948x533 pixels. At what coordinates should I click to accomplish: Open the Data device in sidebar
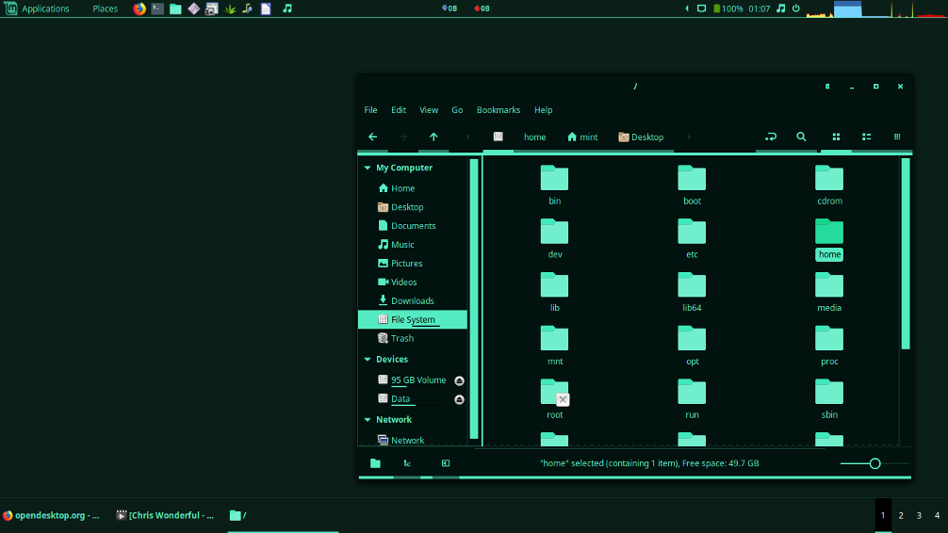click(400, 399)
